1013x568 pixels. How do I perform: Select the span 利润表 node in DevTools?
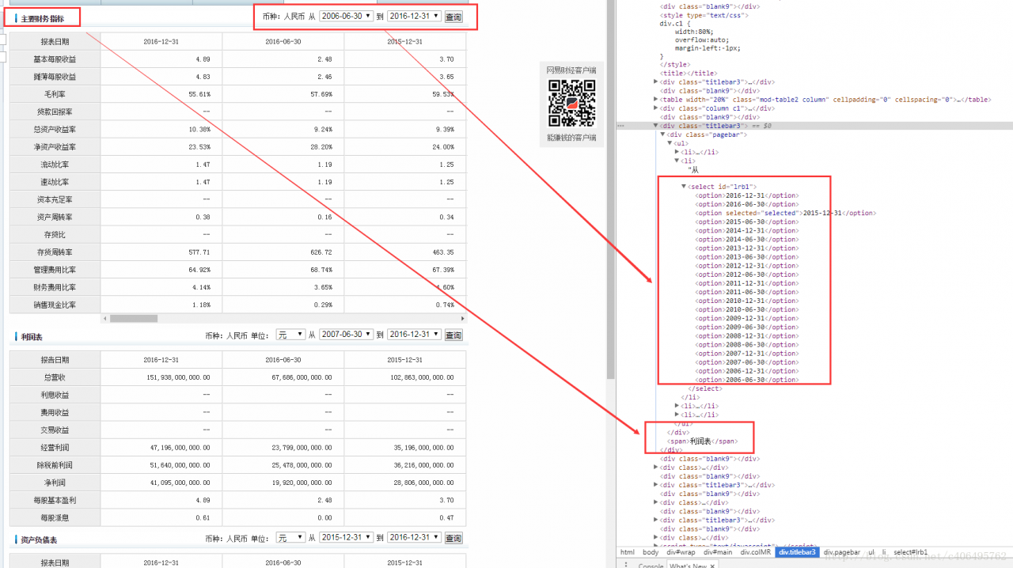pyautogui.click(x=703, y=441)
